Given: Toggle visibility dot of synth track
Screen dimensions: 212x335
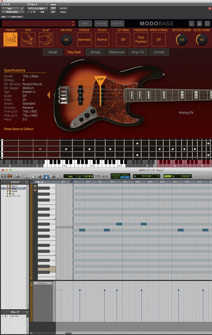Looking at the screenshot, I should (3, 191).
